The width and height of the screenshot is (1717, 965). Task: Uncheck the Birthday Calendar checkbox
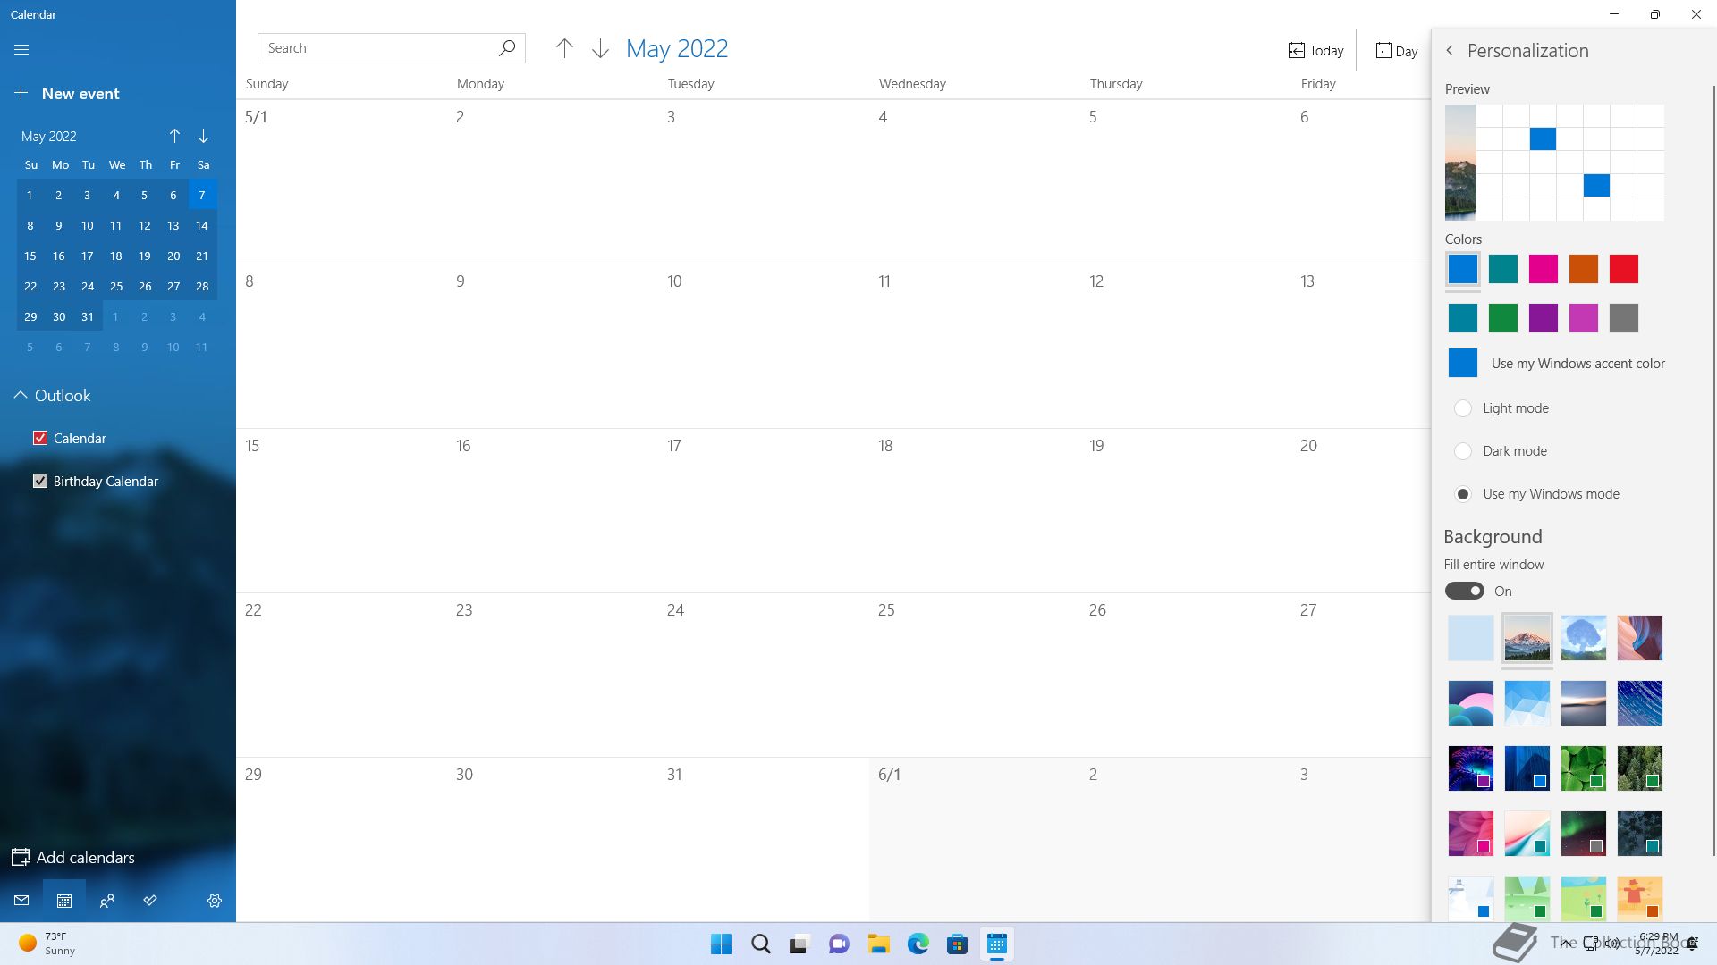pos(40,481)
